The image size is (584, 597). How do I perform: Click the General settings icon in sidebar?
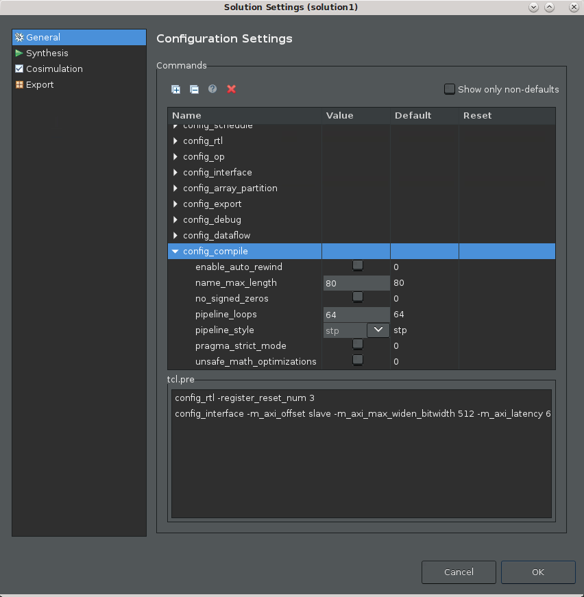(x=19, y=38)
